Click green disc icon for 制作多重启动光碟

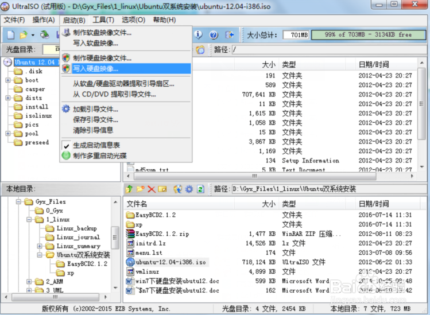pos(66,155)
